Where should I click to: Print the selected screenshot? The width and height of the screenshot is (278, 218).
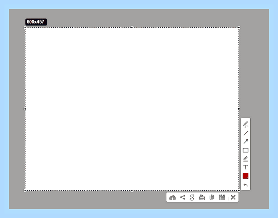[202, 197]
